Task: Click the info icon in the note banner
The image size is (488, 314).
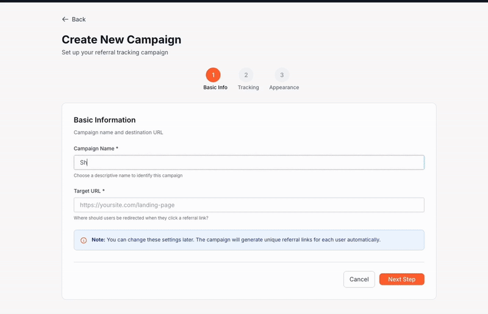Action: (x=84, y=240)
